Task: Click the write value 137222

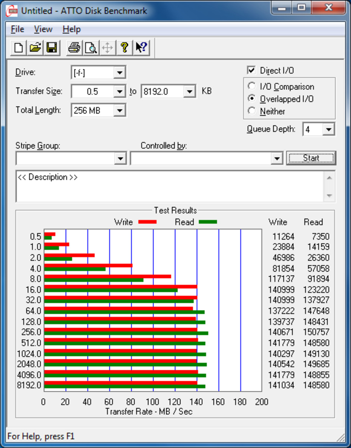Action: pos(281,311)
